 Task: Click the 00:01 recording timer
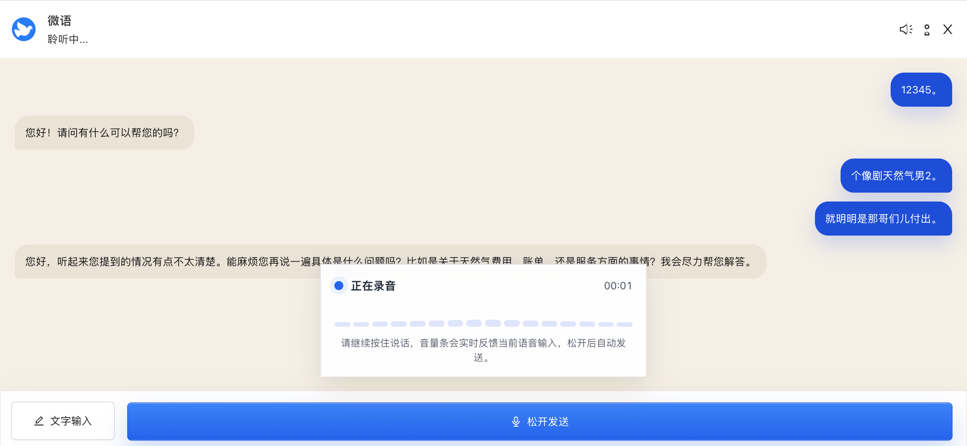(x=617, y=286)
